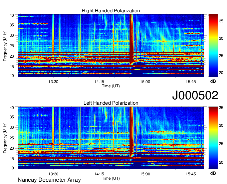Click the 20 value on upper colorbar
Screen dimensions: 227x184
tap(221, 73)
